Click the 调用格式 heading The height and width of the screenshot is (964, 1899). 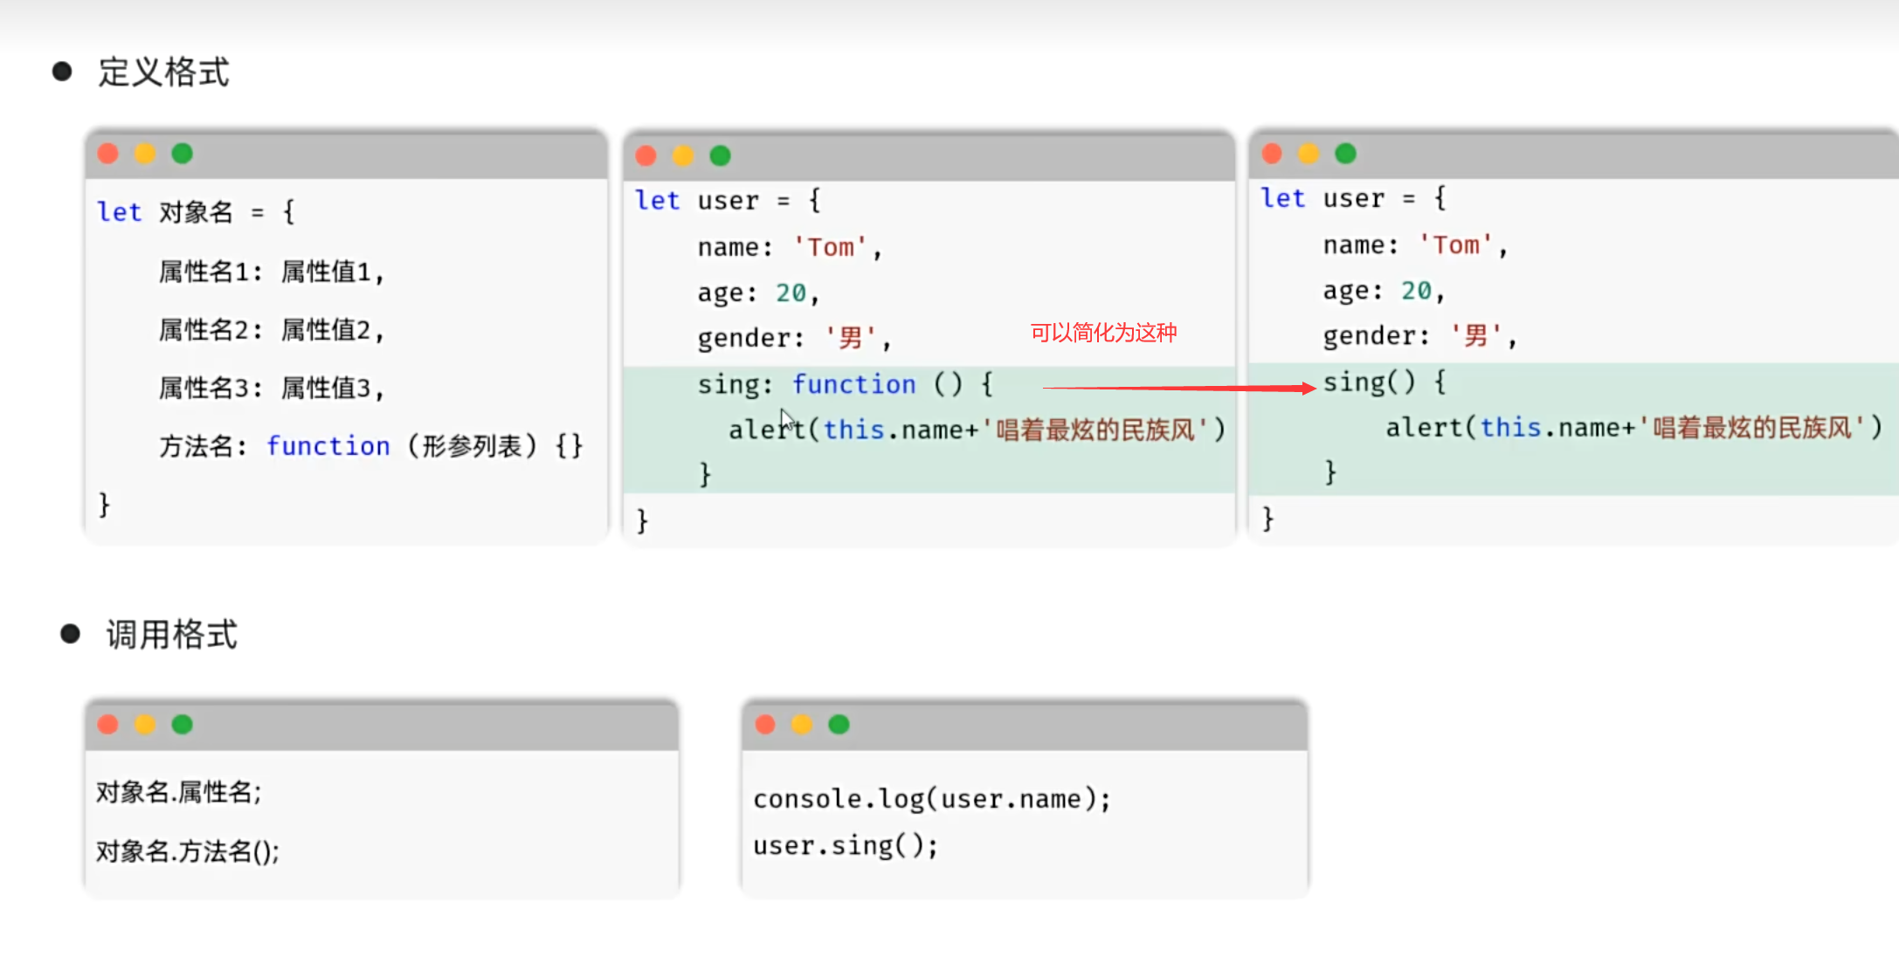(x=171, y=635)
